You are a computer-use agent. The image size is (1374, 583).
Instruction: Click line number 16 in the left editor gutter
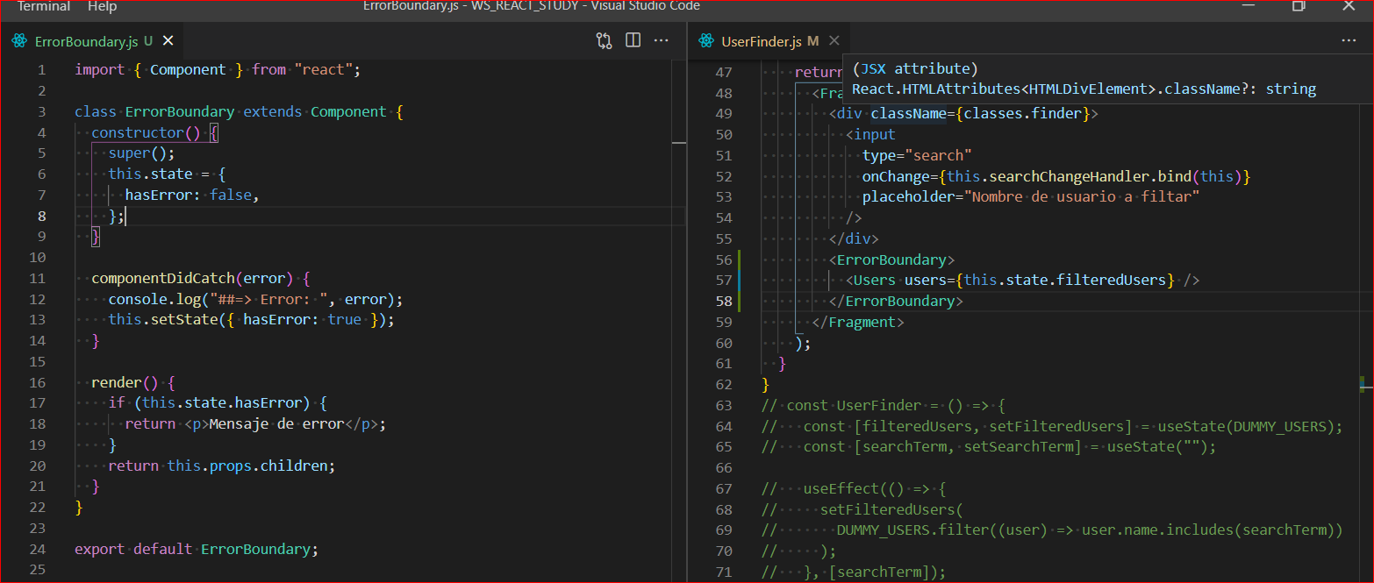point(38,382)
